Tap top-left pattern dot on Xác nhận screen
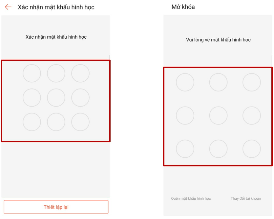Image resolution: width=274 pixels, height=219 pixels. tap(32, 73)
